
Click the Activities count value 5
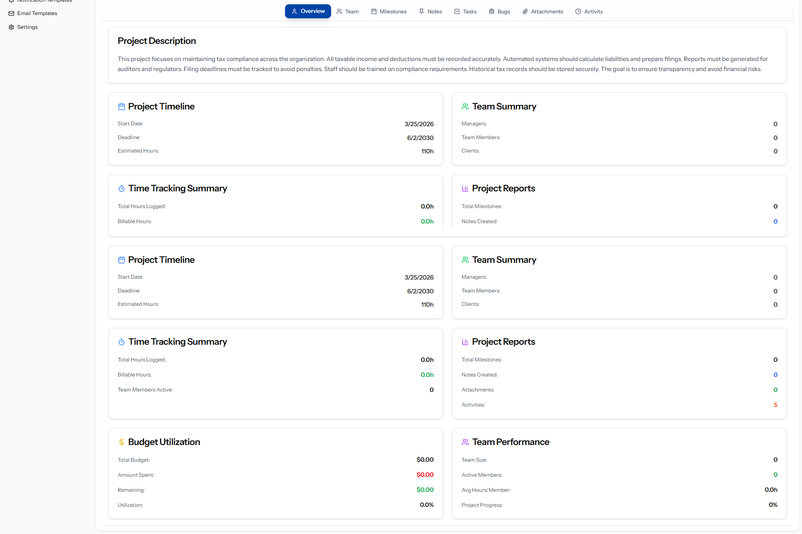click(775, 405)
